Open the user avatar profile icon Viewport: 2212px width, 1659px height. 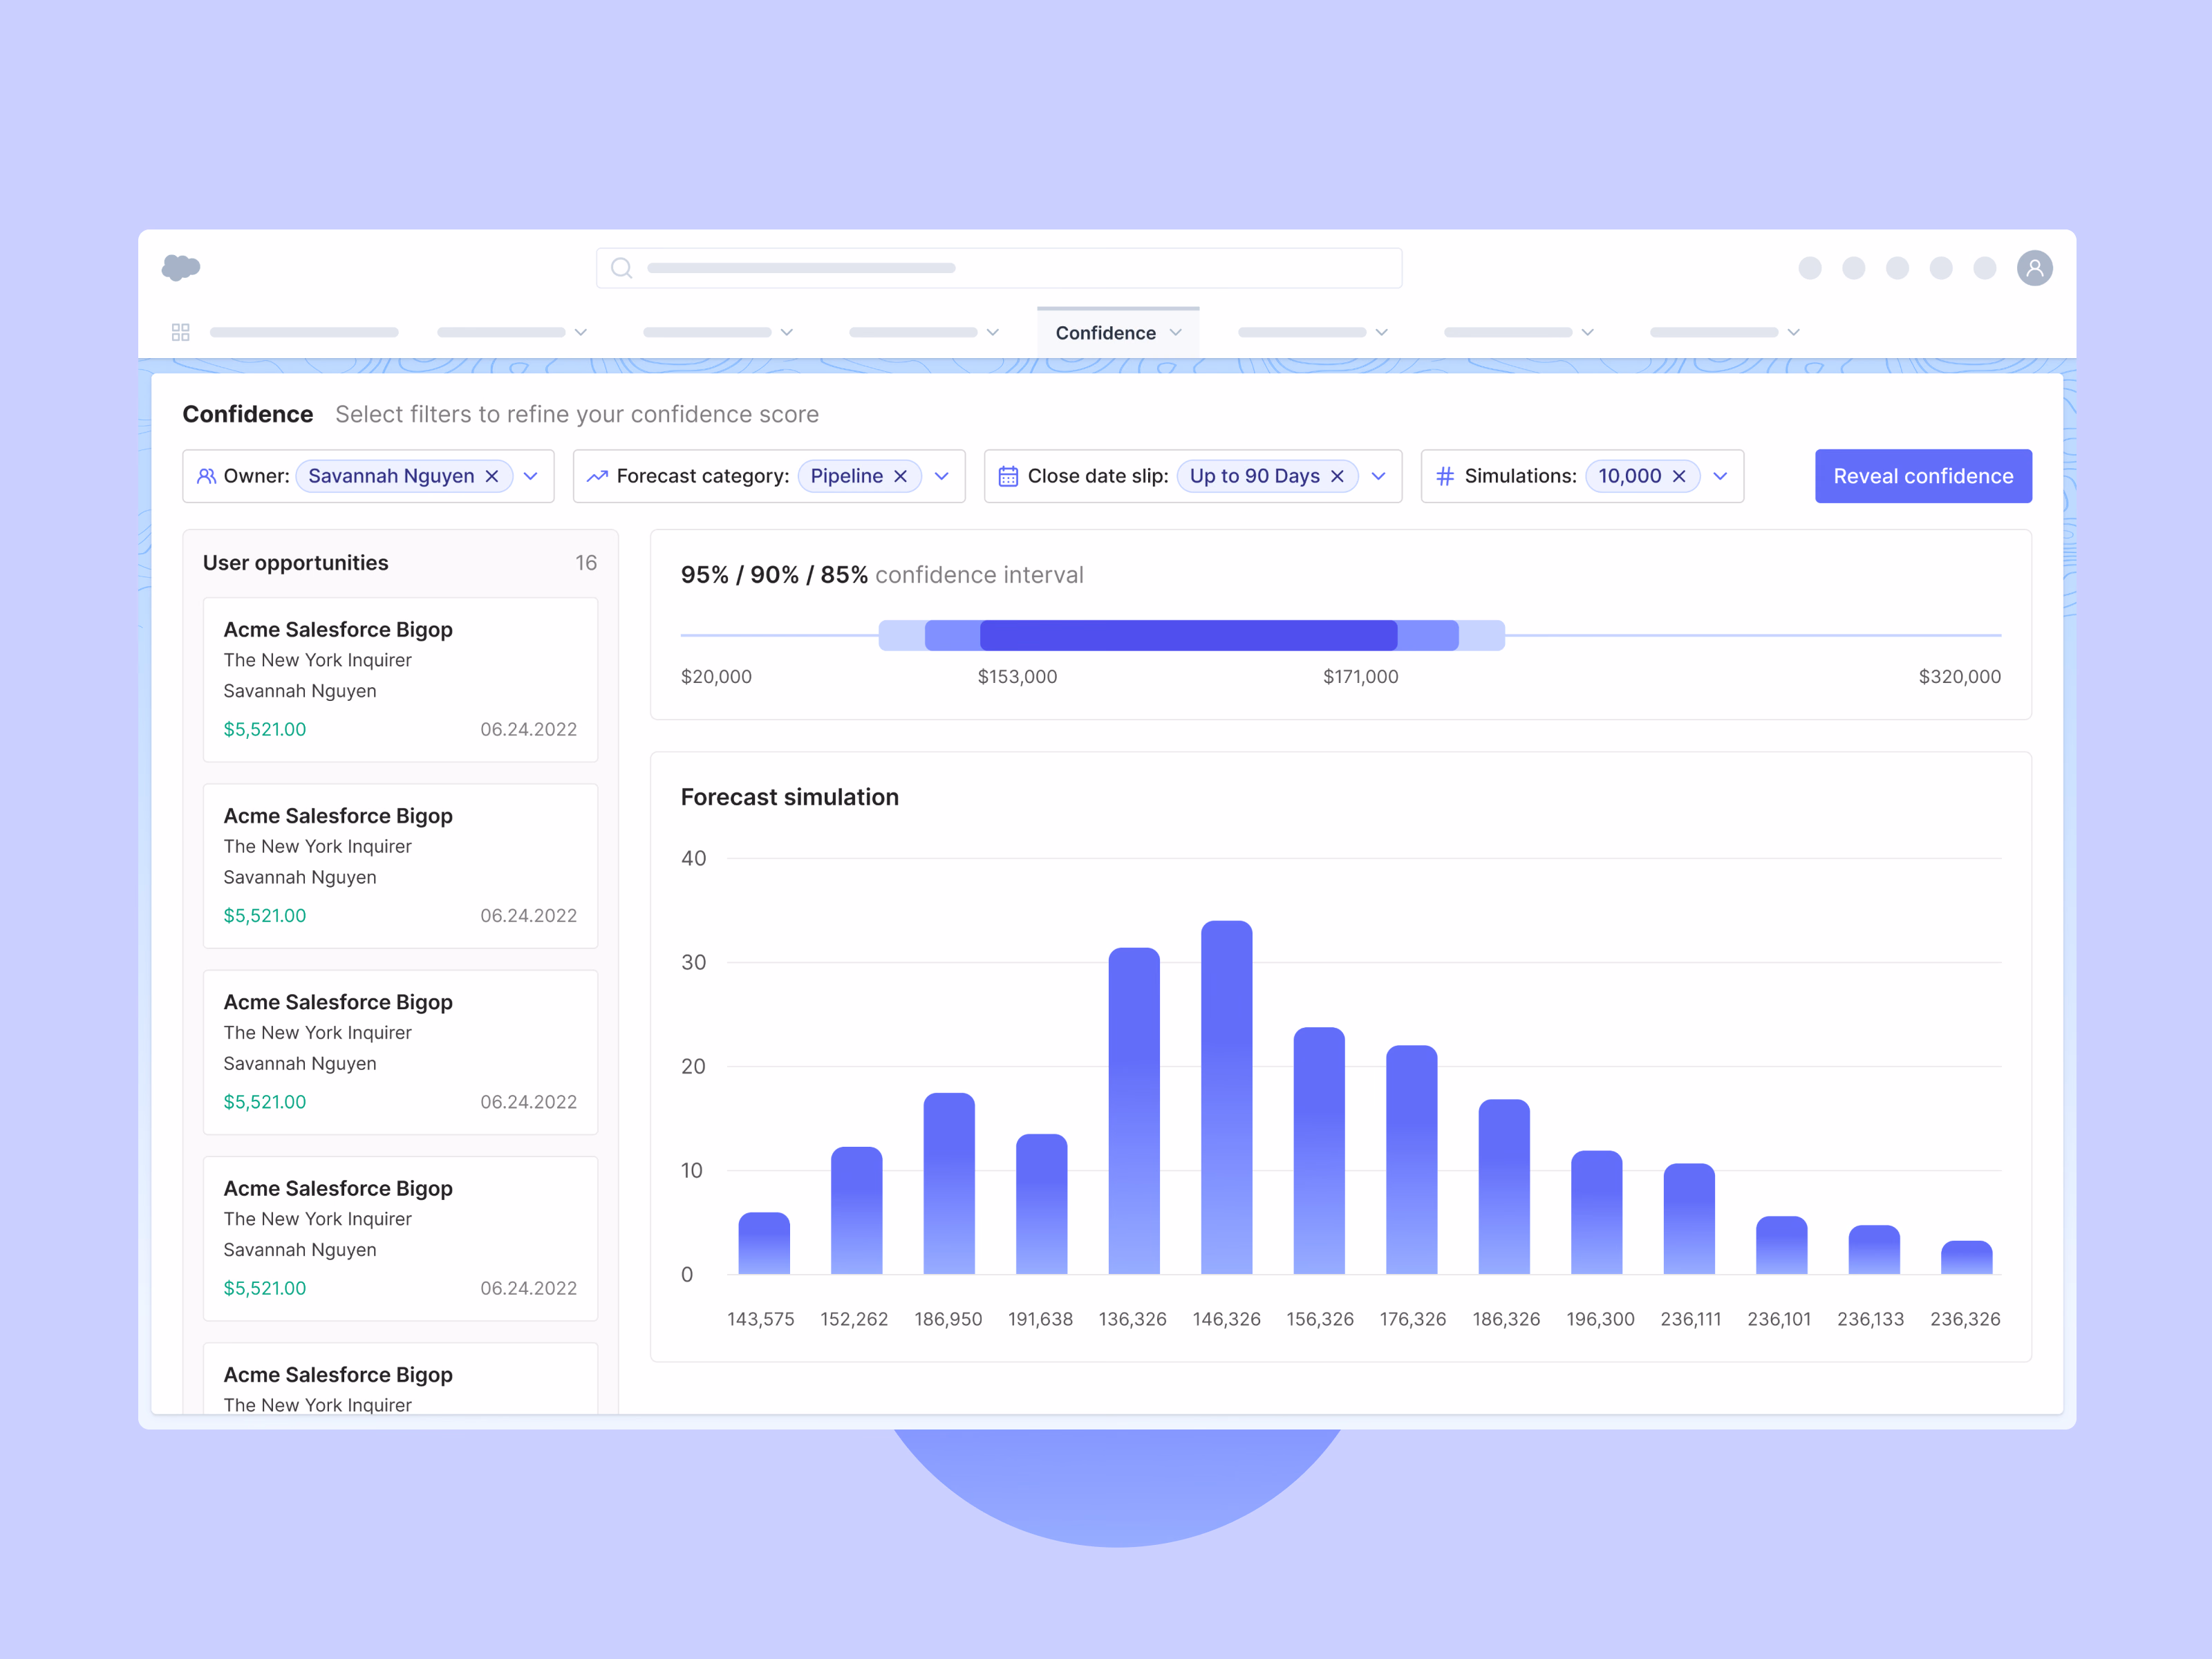[2034, 268]
